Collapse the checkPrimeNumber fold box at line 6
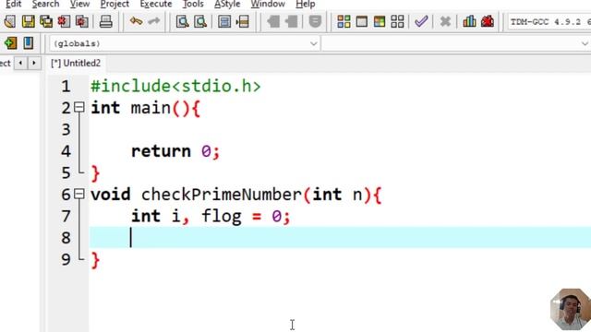Viewport: 591px width, 332px height. 78,195
